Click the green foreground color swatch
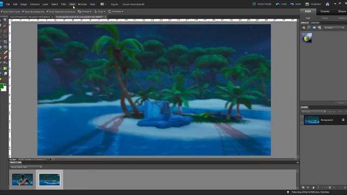 tap(2, 86)
